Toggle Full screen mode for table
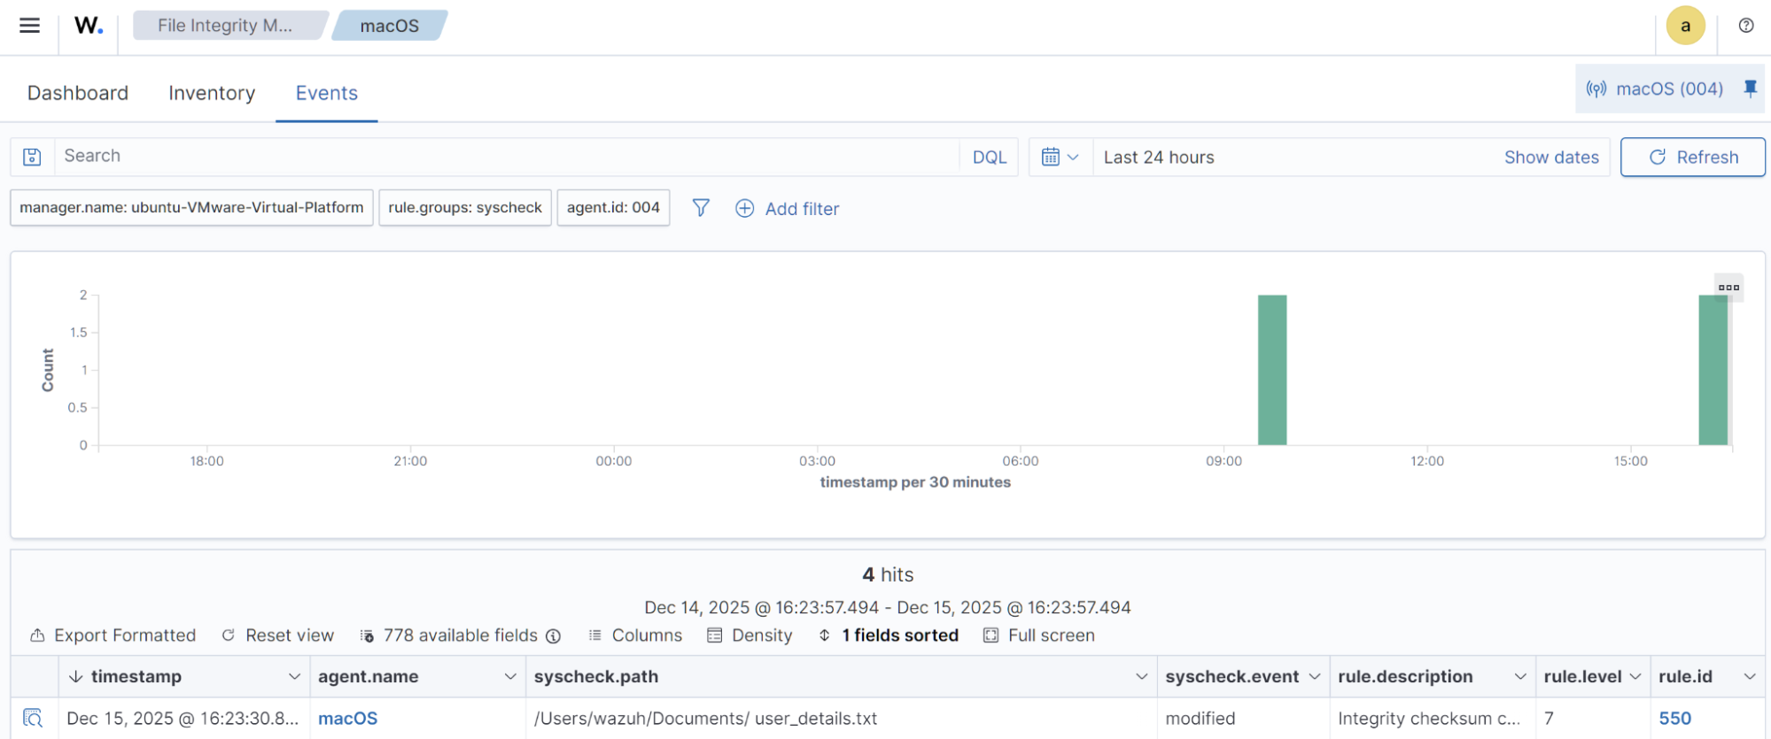Viewport: 1771px width, 739px height. click(x=1039, y=635)
